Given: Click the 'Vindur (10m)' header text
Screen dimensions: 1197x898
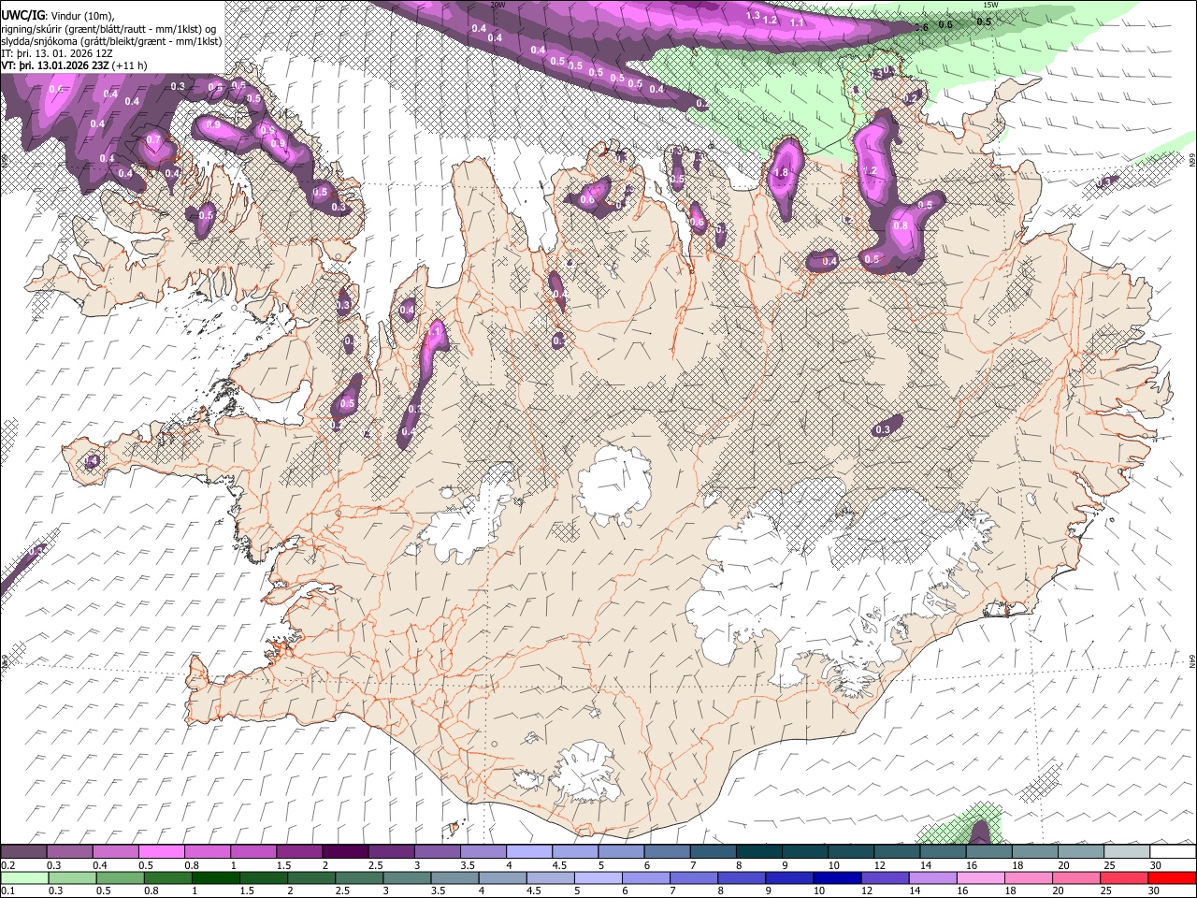Looking at the screenshot, I should [82, 17].
